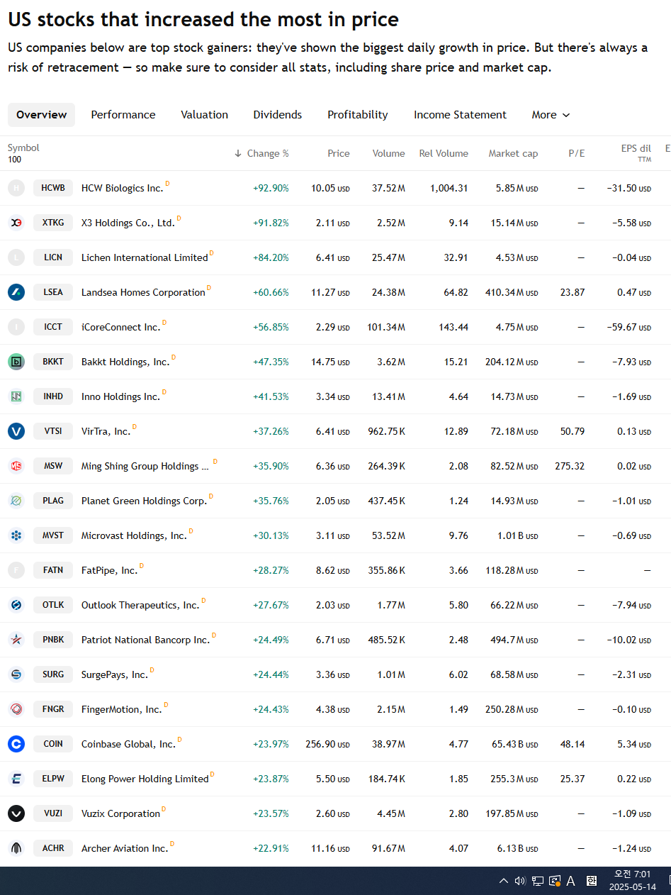The height and width of the screenshot is (895, 671).
Task: Sort by the Market cap column header
Action: [x=513, y=153]
